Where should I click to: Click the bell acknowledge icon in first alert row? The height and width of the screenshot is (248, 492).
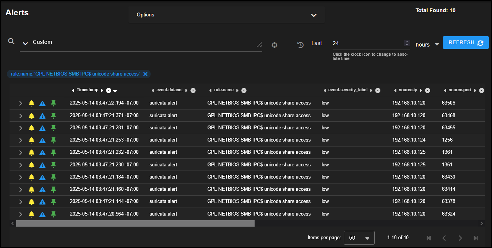(x=31, y=103)
